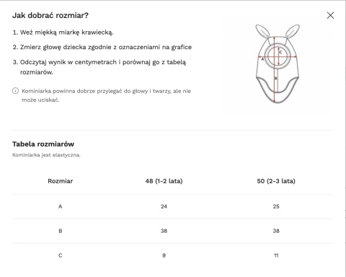
Task: Click step three 'Odczytaj wynik w centymetrach'
Action: coord(99,67)
